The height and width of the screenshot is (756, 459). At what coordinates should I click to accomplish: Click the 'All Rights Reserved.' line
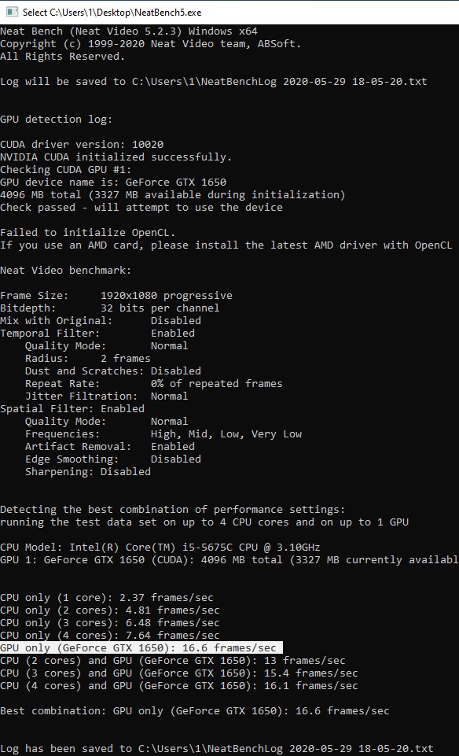tap(63, 57)
